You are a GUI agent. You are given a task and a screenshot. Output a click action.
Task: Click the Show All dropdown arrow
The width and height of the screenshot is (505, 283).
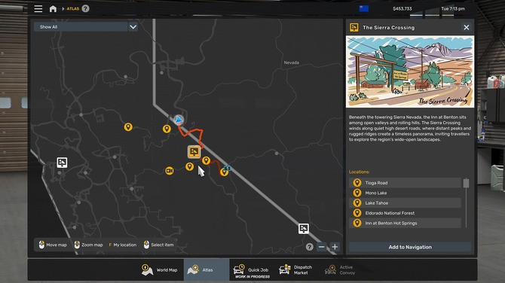pyautogui.click(x=133, y=27)
